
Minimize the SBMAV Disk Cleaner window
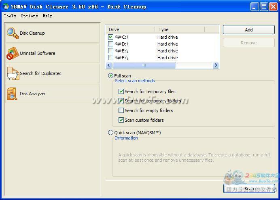(x=254, y=7)
